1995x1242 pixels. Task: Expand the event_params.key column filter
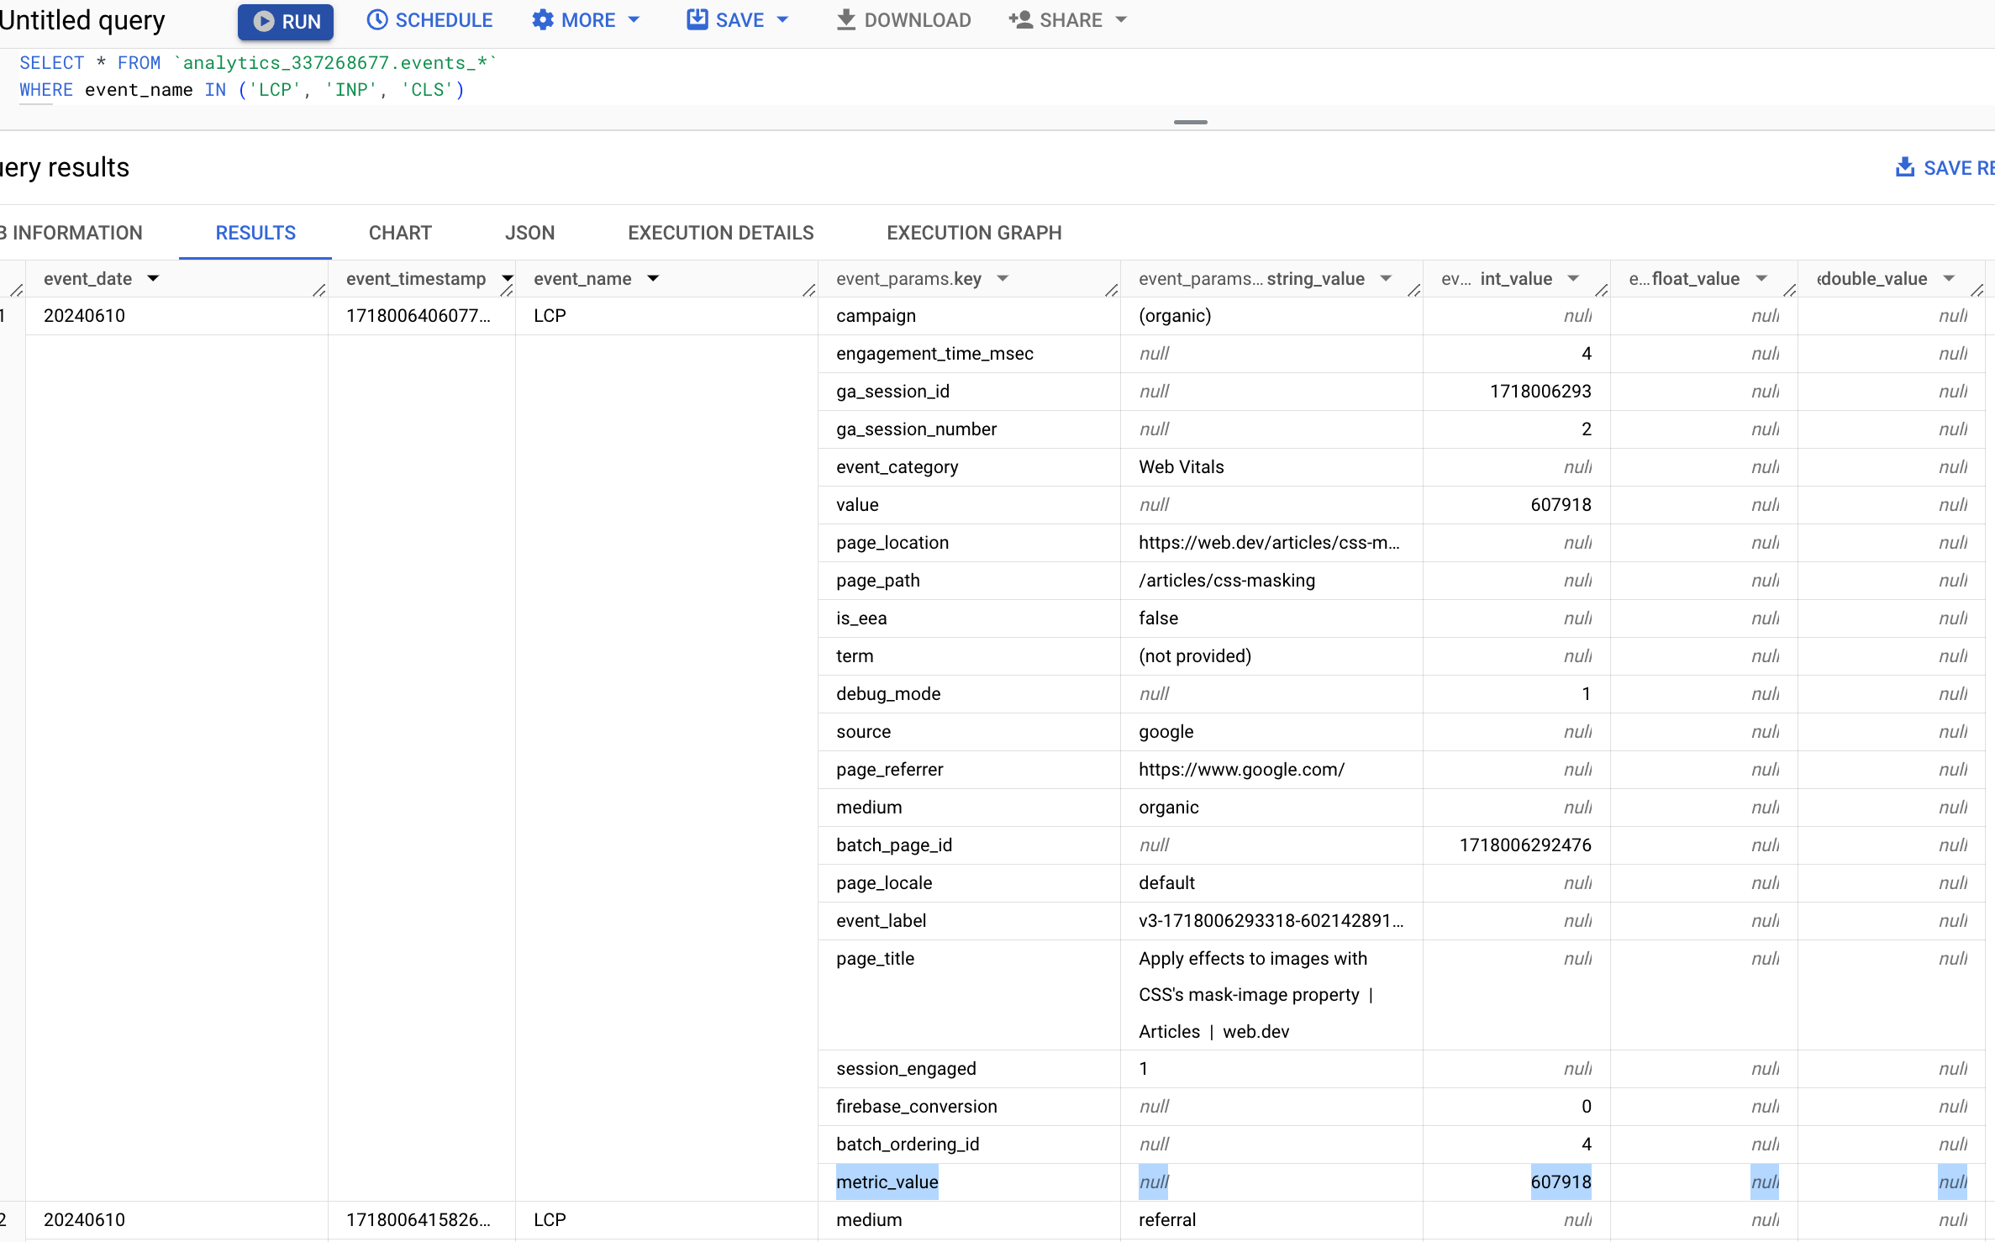(x=1001, y=277)
